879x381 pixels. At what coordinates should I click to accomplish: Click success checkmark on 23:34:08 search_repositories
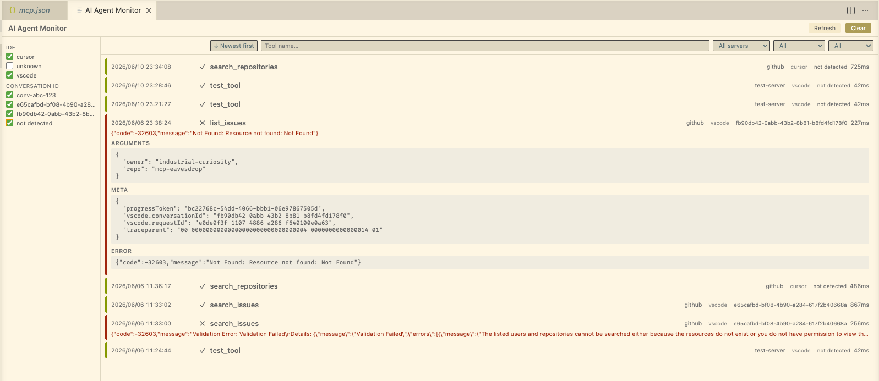pyautogui.click(x=203, y=67)
